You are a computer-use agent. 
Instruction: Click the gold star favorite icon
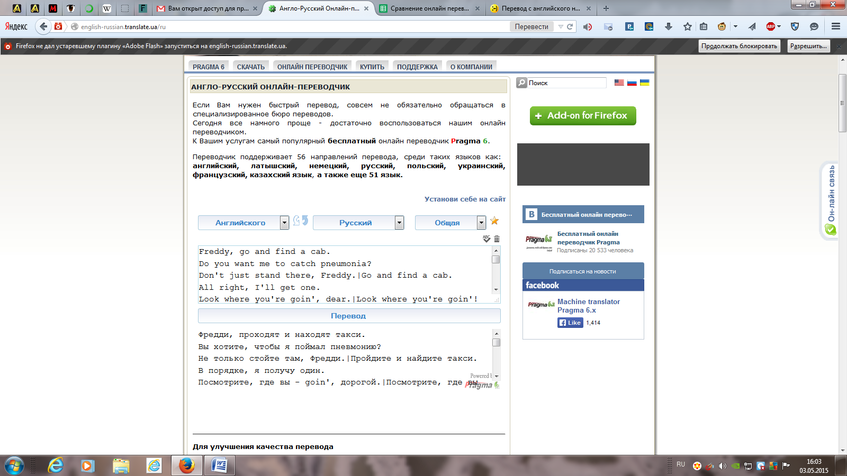[x=494, y=221]
